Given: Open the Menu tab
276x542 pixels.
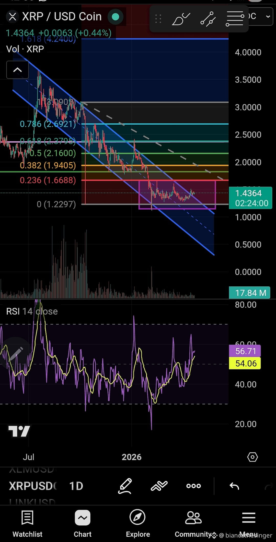Looking at the screenshot, I should pyautogui.click(x=249, y=524).
